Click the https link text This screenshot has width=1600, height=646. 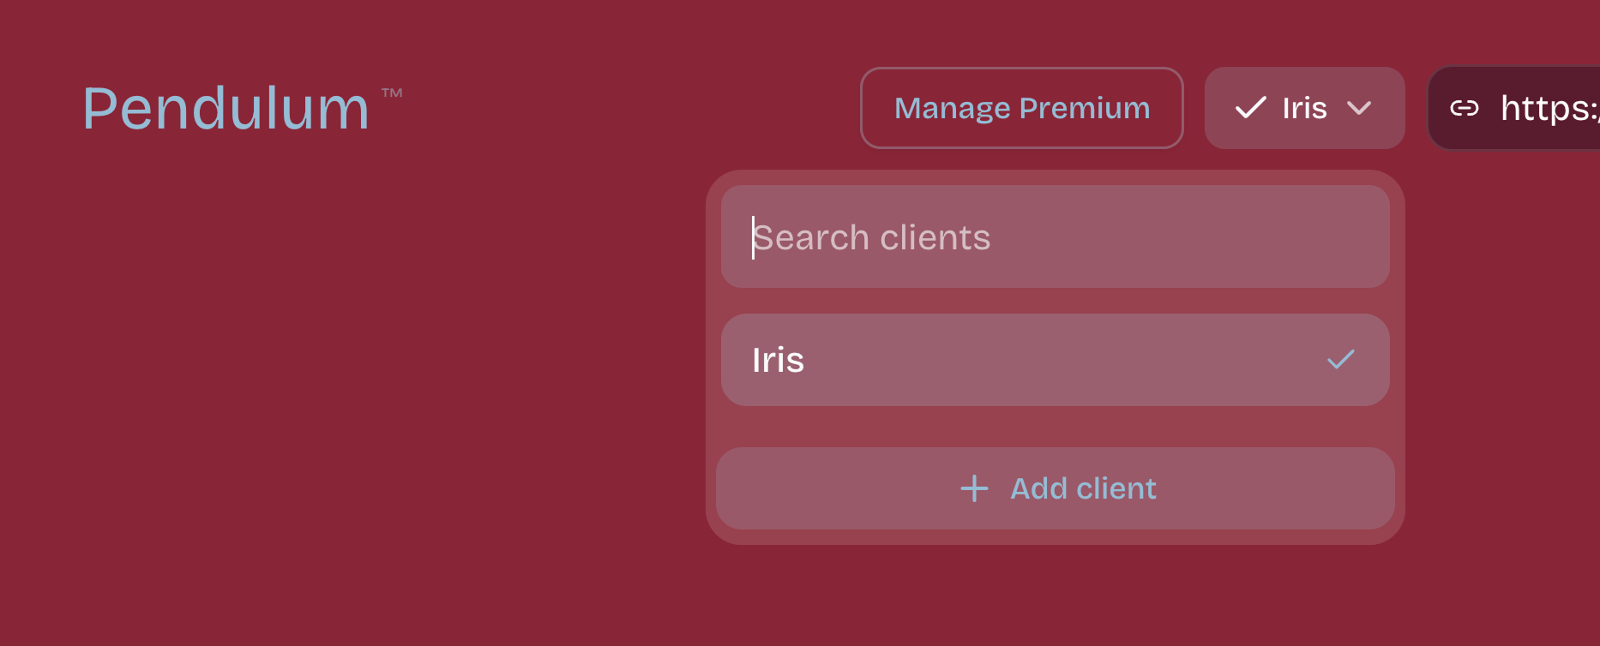[1549, 108]
